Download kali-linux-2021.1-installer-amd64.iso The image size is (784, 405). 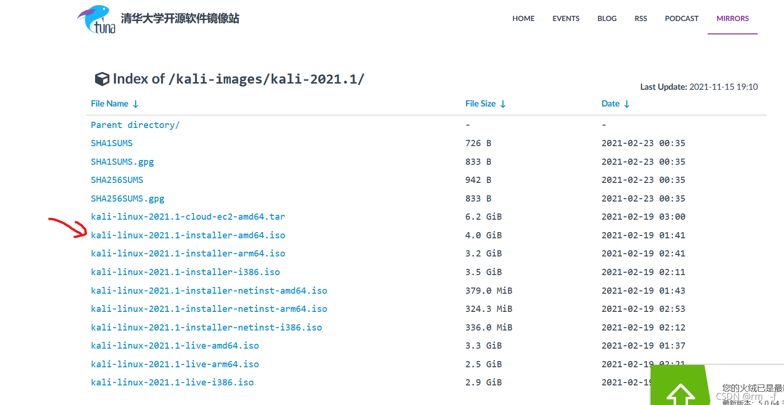click(x=188, y=235)
